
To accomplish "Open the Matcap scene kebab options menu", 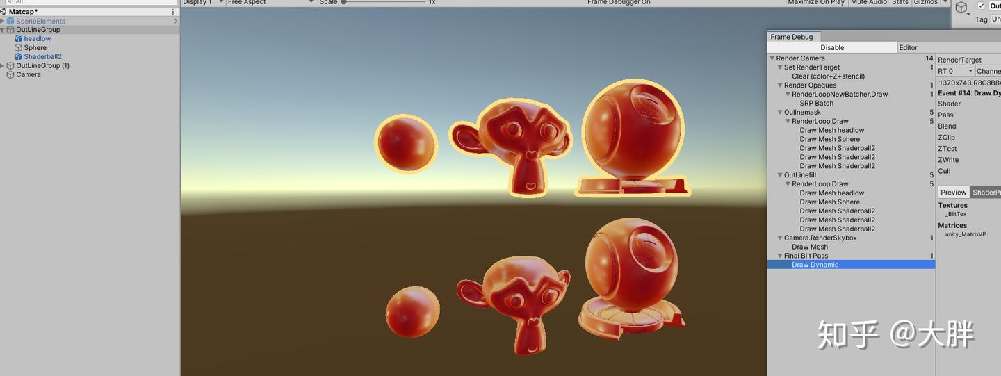I will coord(173,12).
